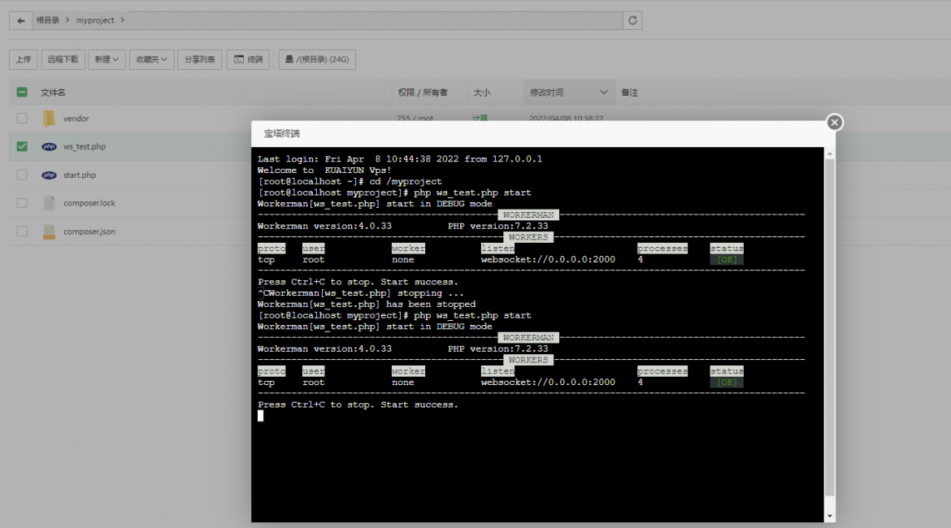
Task: Click the 'cd /myproject' command line
Action: click(350, 181)
